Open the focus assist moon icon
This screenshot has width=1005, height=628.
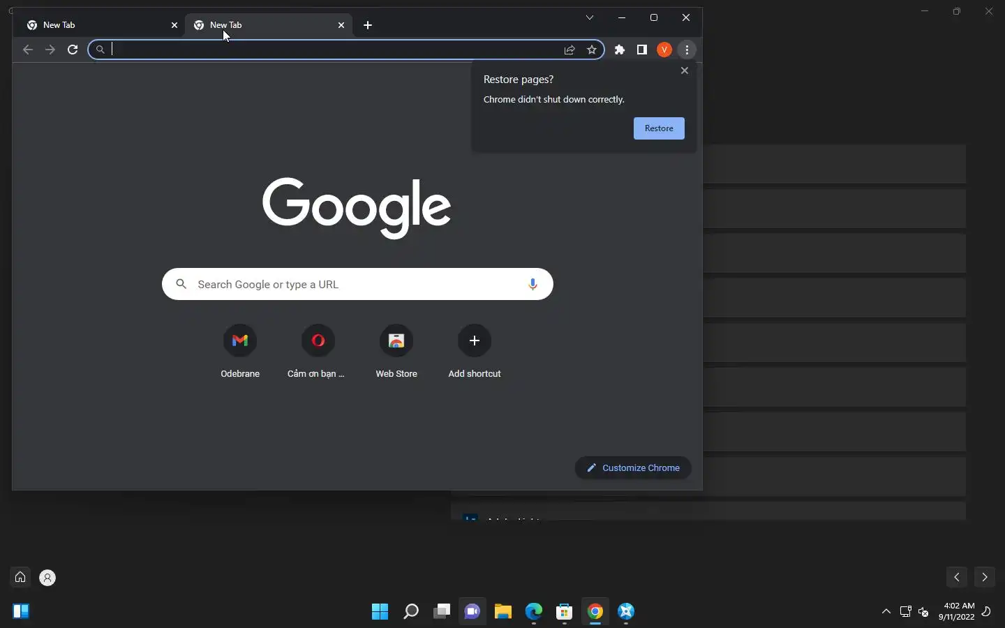pos(987,612)
